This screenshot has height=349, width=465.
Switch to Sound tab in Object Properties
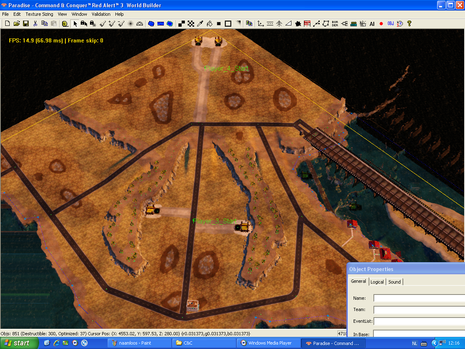(394, 282)
